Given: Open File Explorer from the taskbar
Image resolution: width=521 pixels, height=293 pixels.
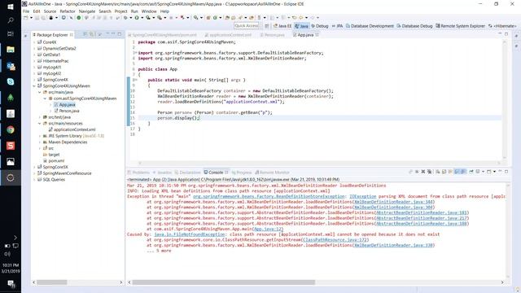Looking at the screenshot, I should pyautogui.click(x=11, y=50).
